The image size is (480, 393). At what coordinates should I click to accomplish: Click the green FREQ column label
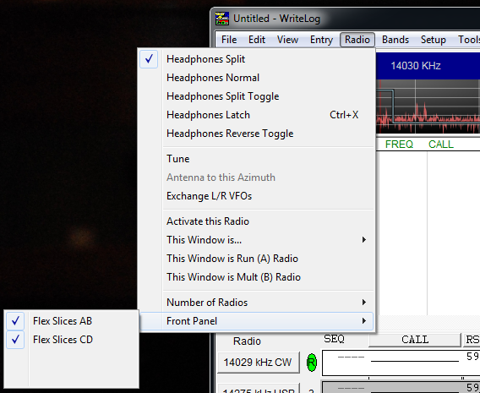coord(399,145)
